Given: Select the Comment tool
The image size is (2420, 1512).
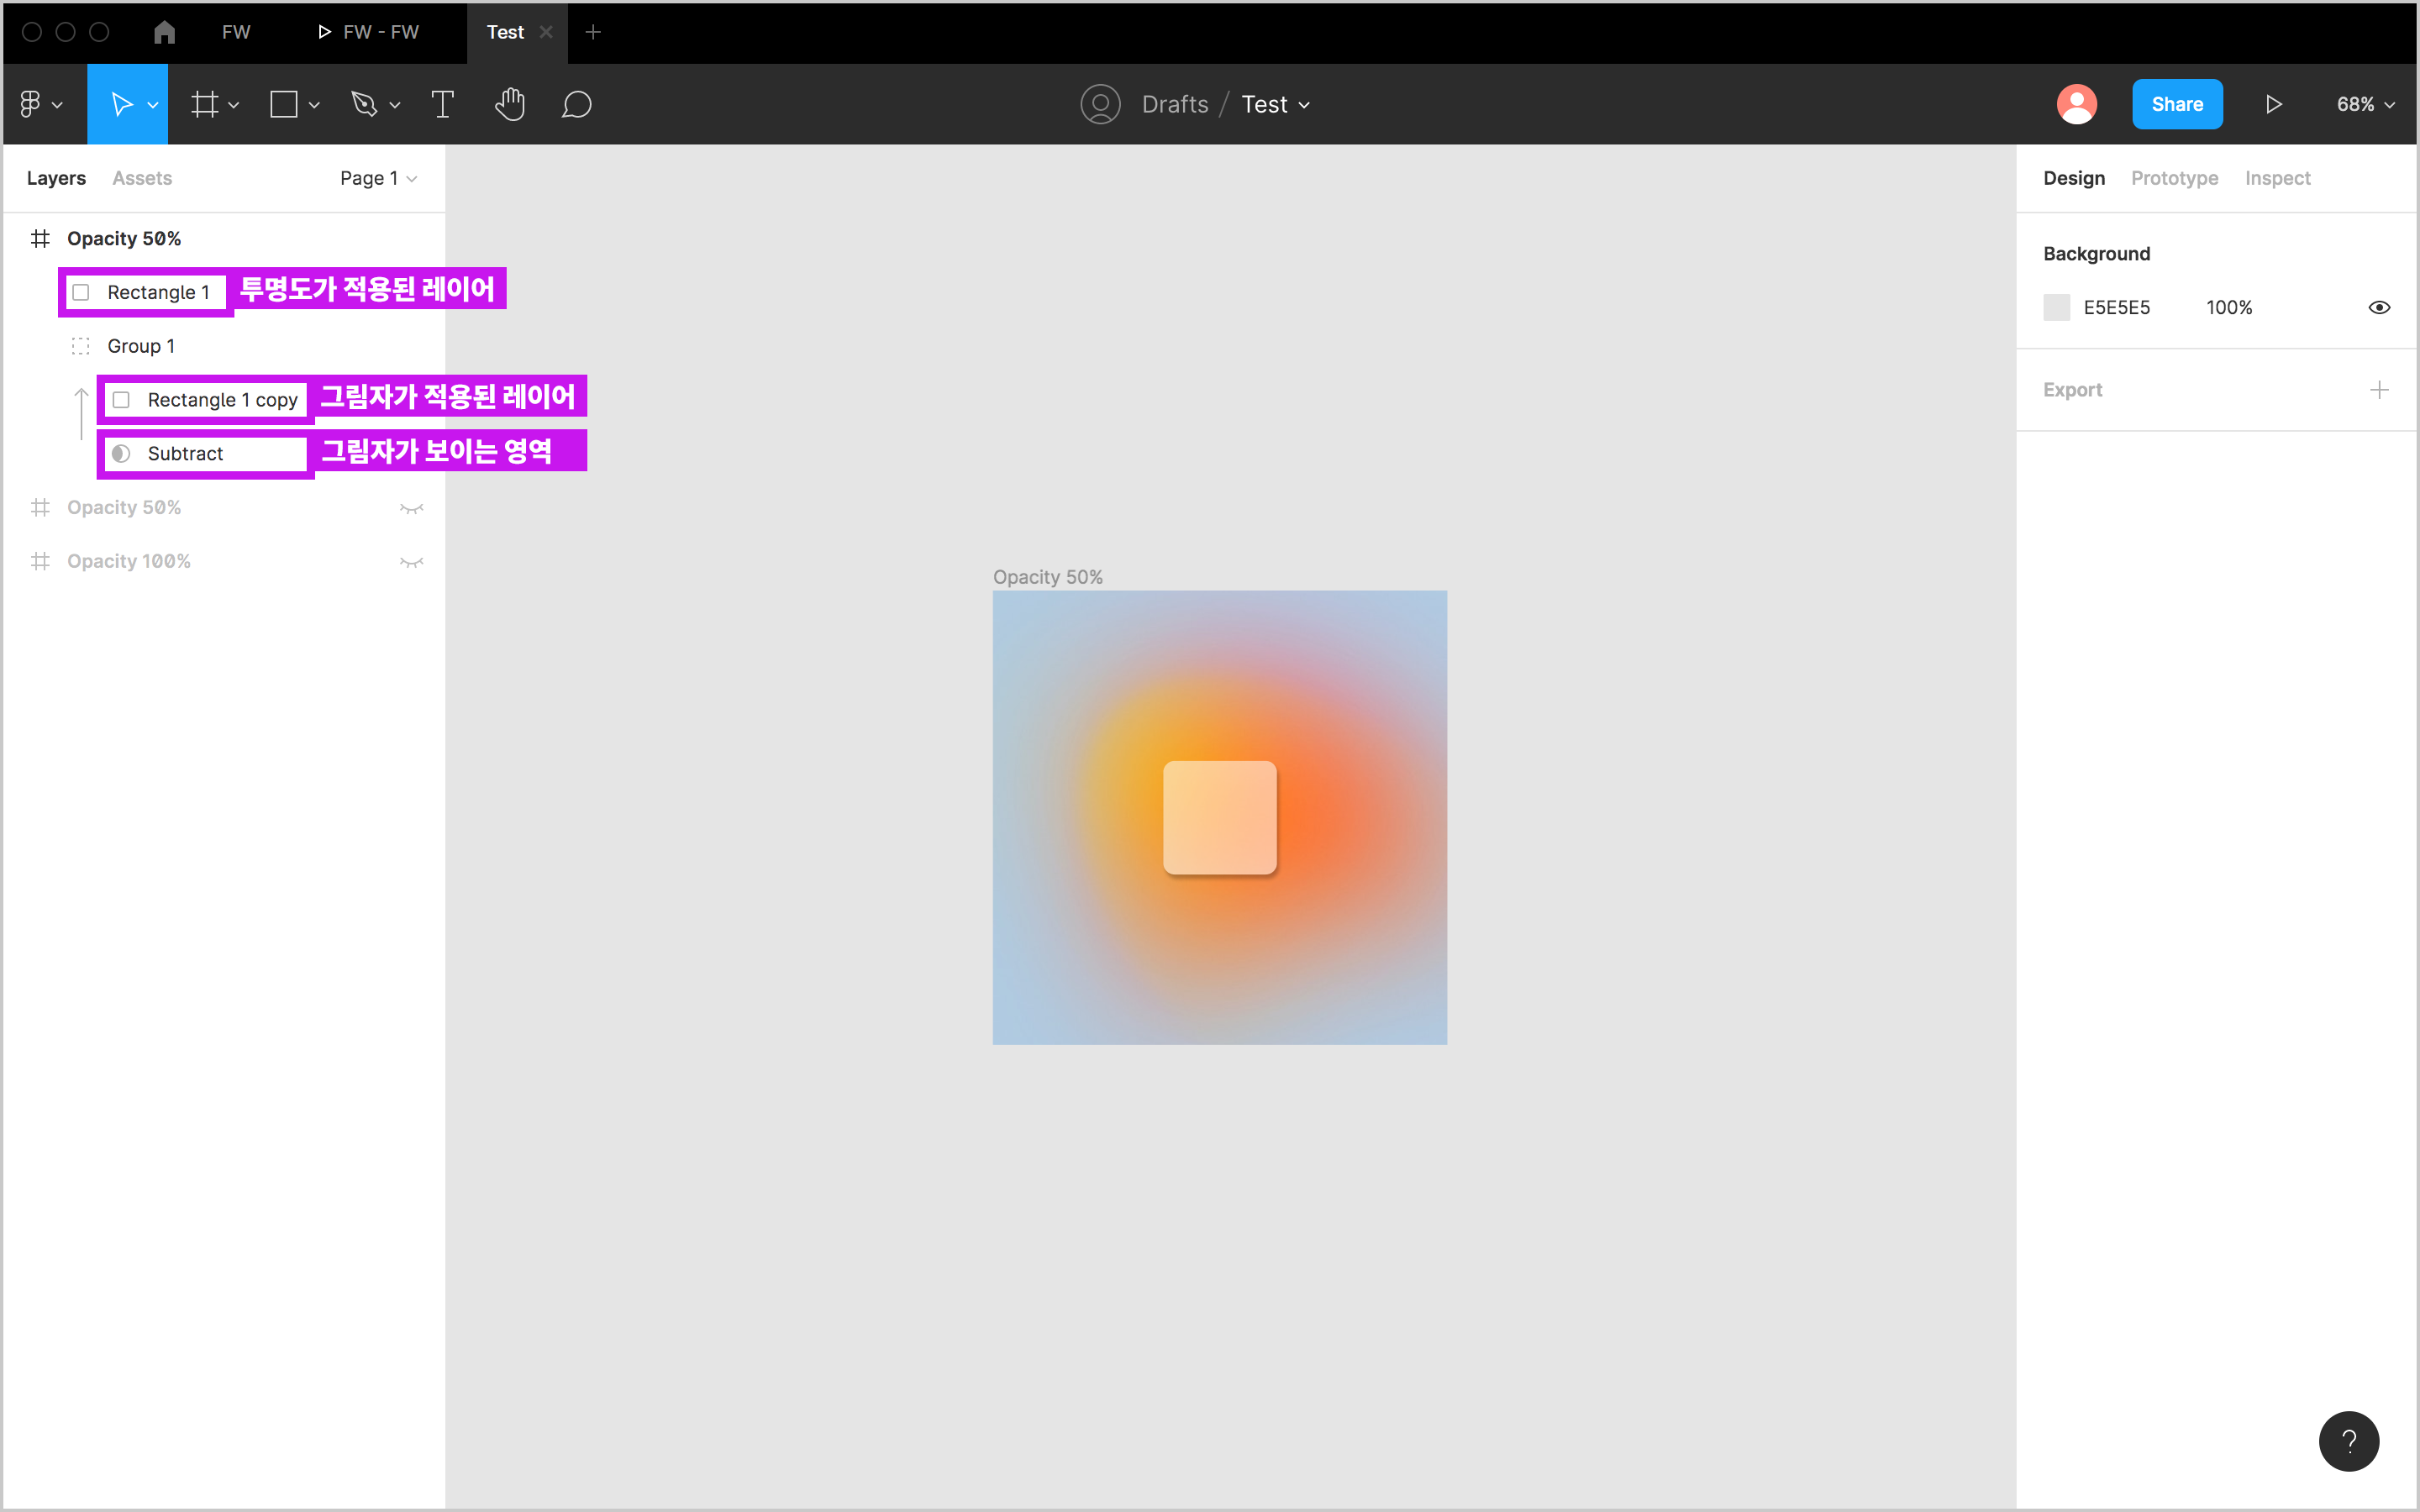Looking at the screenshot, I should [577, 104].
